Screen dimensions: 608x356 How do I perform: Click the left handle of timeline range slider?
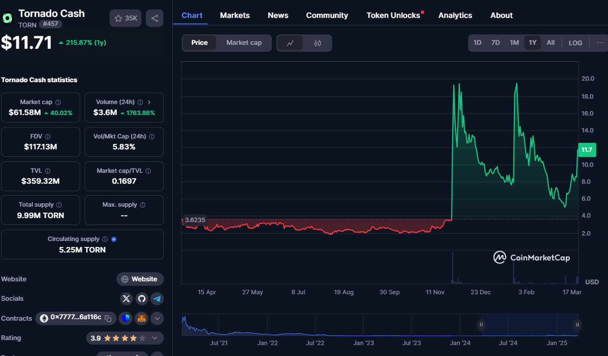(481, 325)
